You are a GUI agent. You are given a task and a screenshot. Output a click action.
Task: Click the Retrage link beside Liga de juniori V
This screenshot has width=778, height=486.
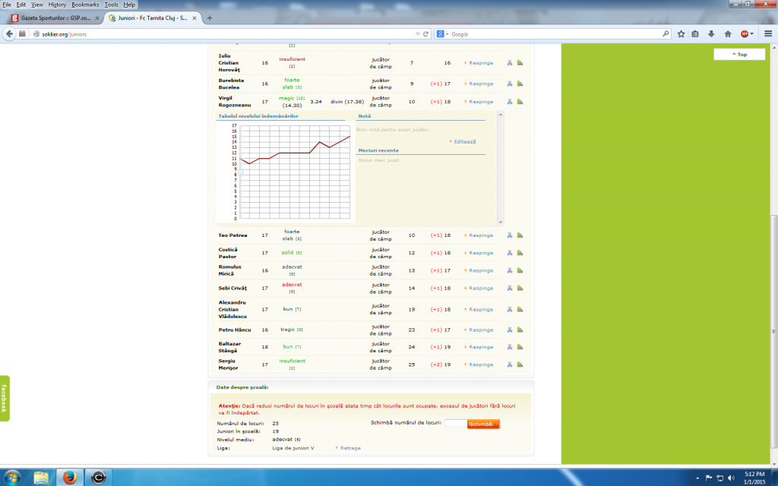[x=350, y=448]
